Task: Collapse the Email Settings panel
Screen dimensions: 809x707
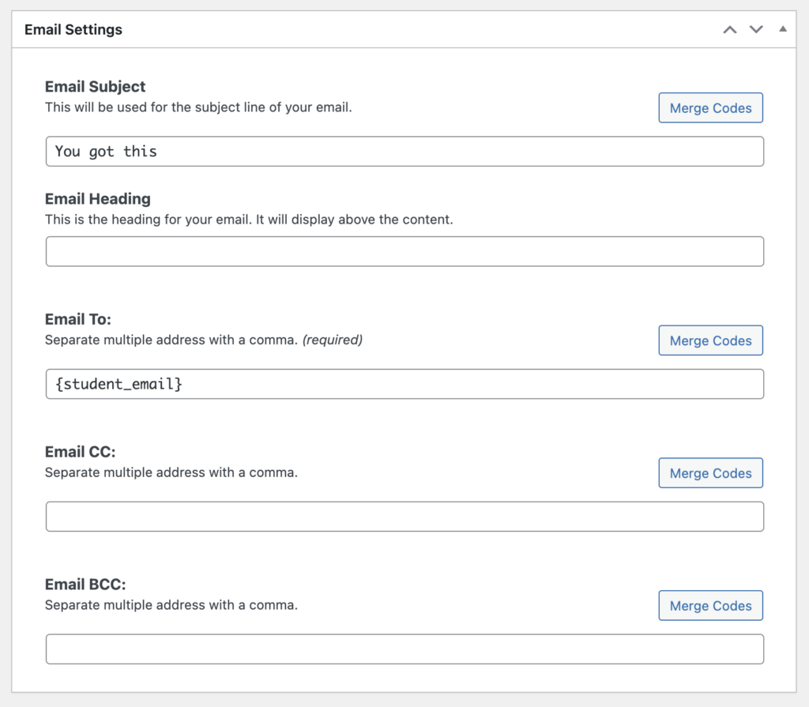Action: coord(783,29)
